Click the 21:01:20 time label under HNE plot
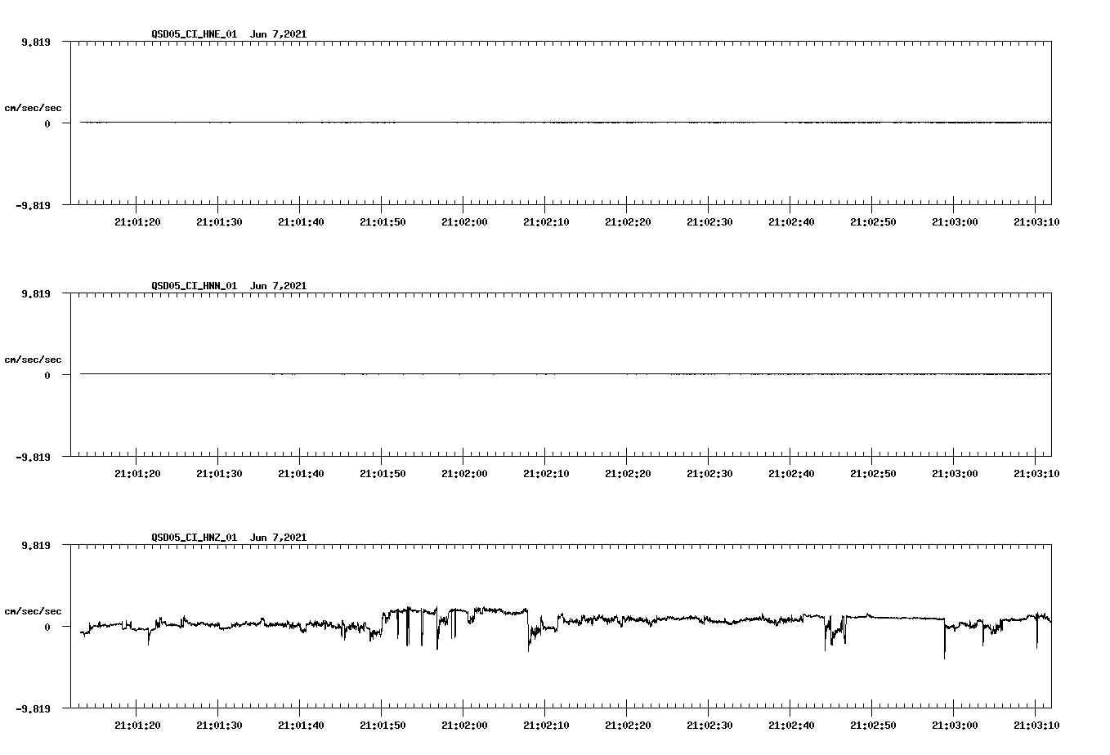The height and width of the screenshot is (755, 1110). [x=137, y=222]
